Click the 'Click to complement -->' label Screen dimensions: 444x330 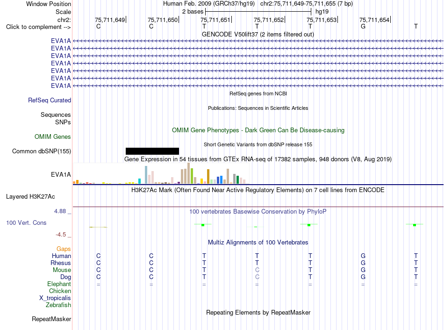pyautogui.click(x=38, y=27)
